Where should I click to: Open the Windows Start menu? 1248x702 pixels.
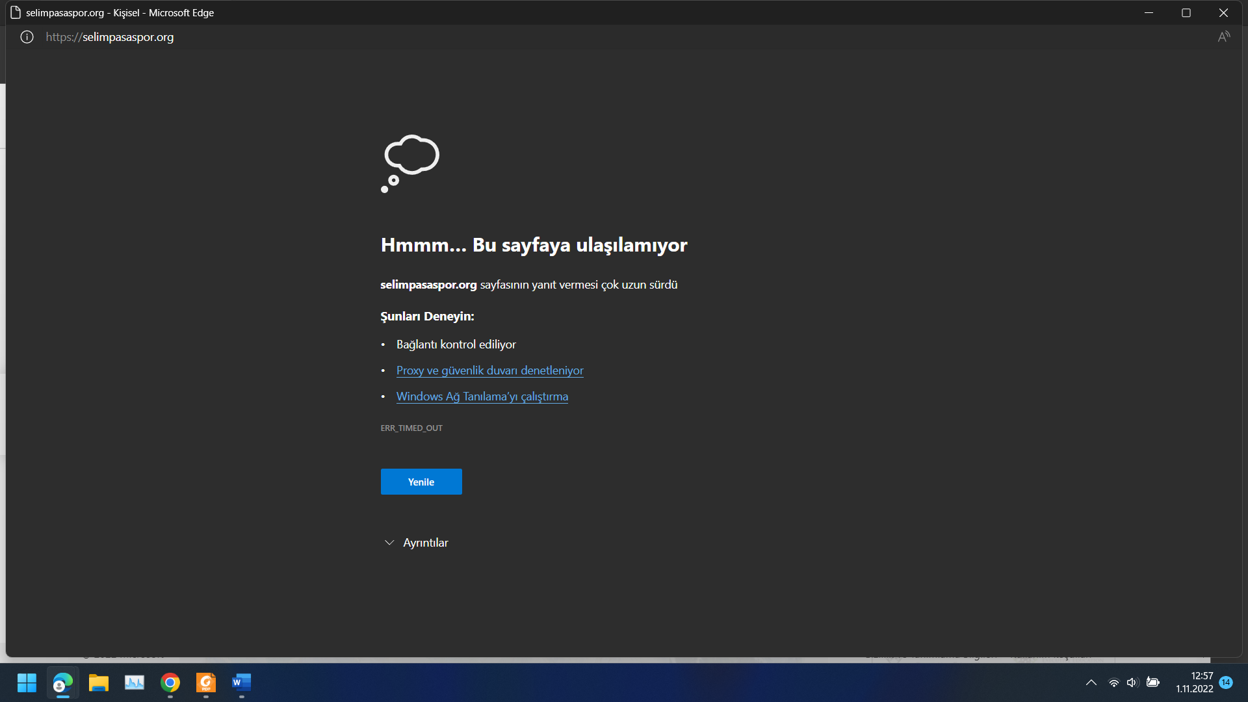27,682
